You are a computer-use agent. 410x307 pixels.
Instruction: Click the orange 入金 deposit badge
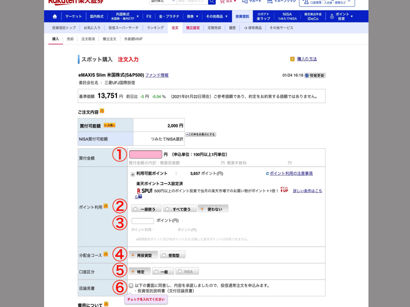coord(109,125)
